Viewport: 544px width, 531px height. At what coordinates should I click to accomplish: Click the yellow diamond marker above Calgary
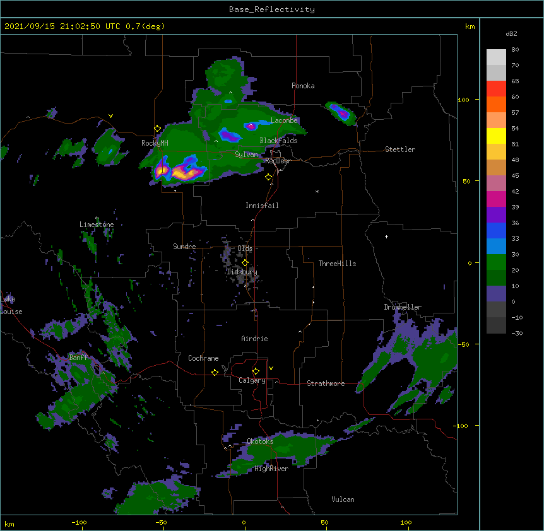coord(256,371)
